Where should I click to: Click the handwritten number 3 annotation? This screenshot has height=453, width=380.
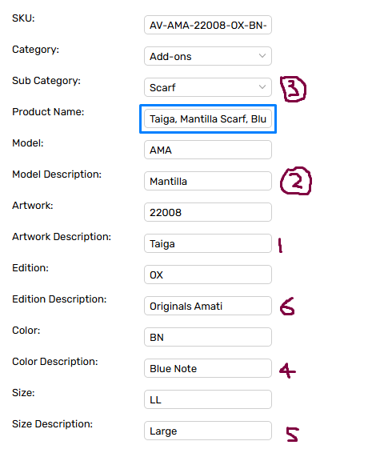[293, 89]
